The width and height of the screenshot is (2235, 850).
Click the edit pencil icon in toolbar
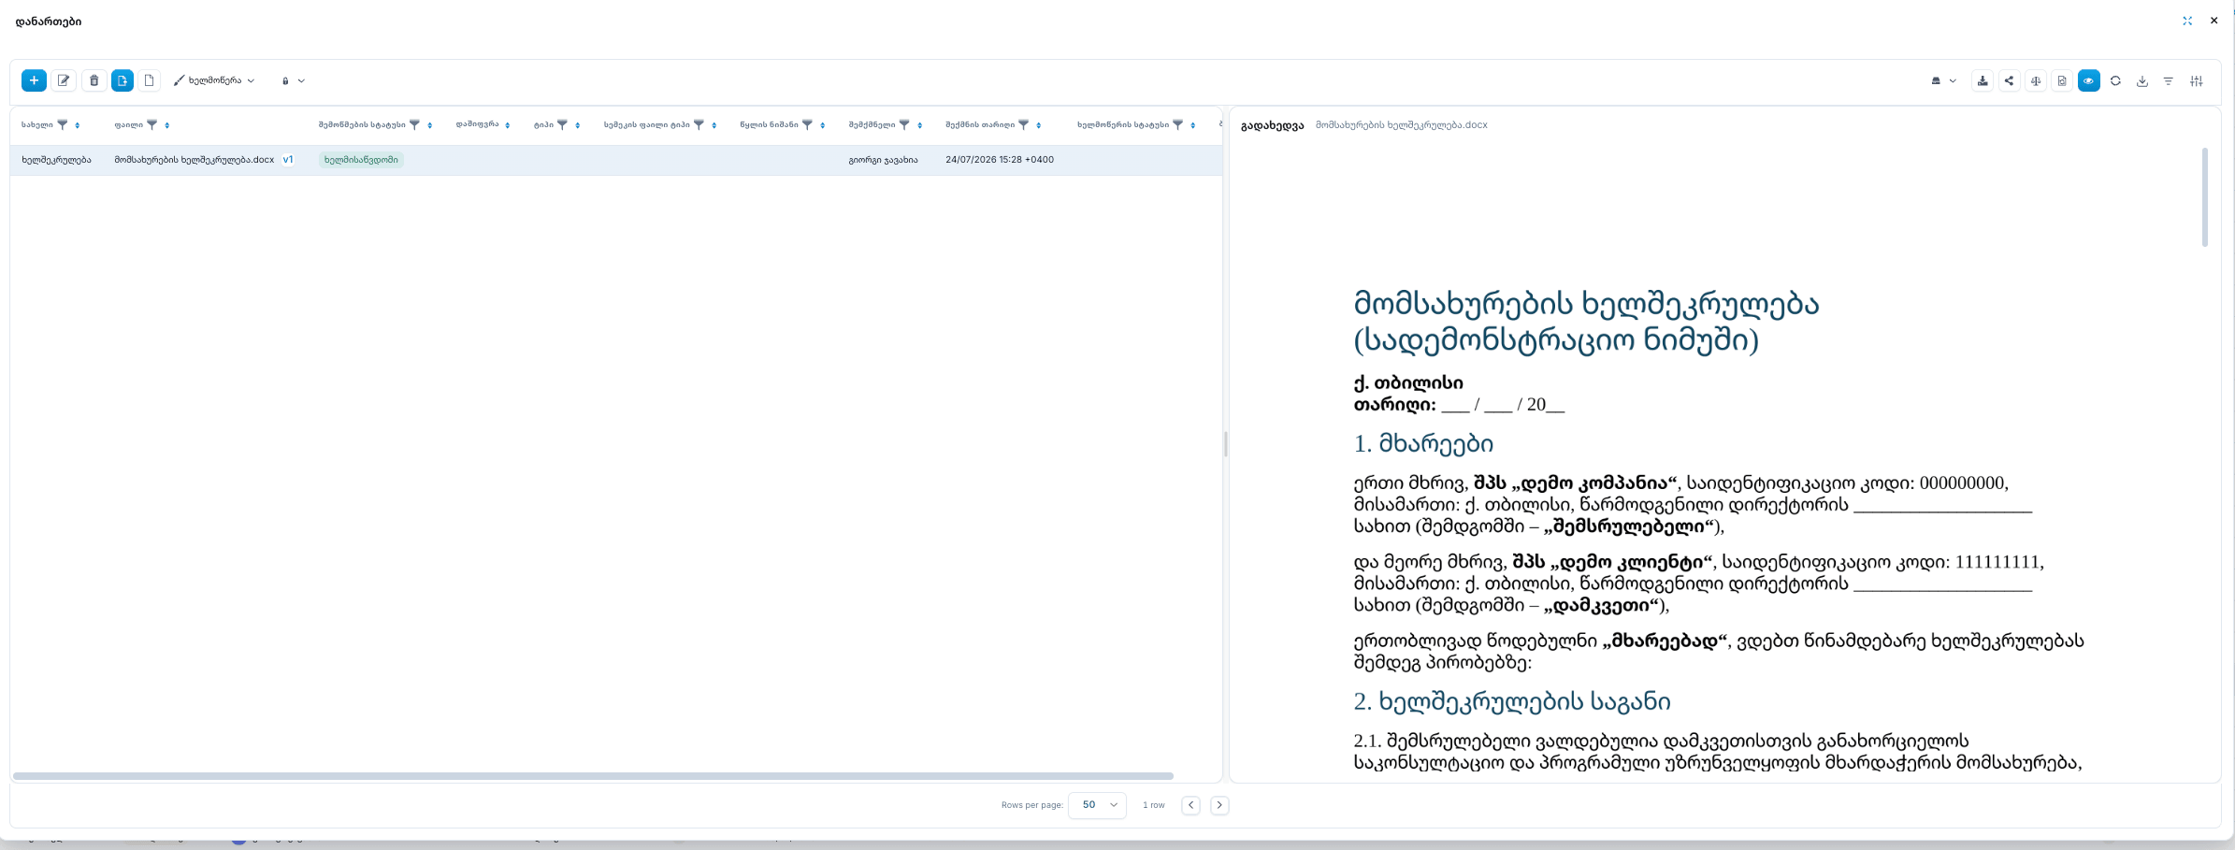(x=64, y=80)
